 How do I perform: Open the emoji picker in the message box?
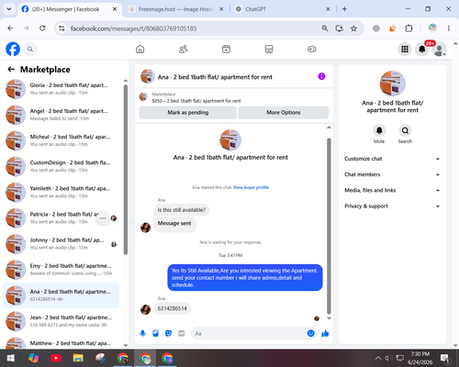coord(310,333)
